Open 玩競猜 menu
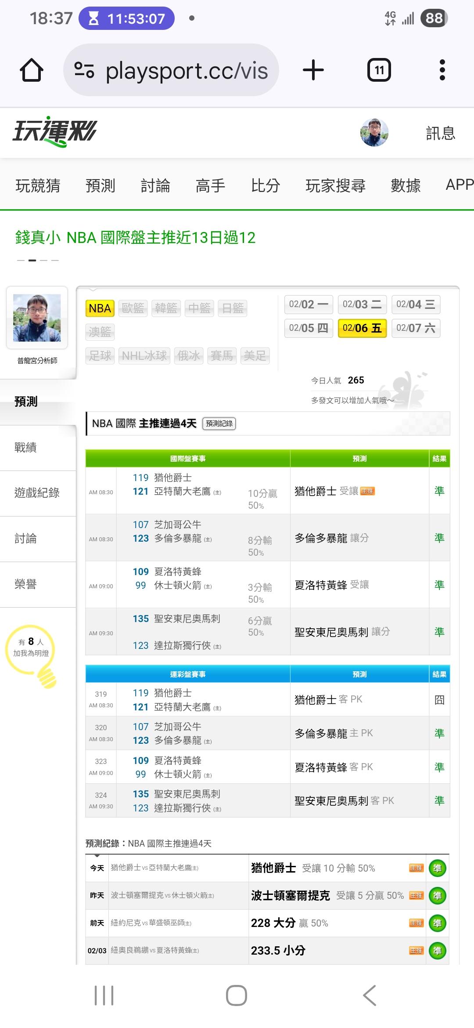This screenshot has width=474, height=1028. pyautogui.click(x=38, y=185)
